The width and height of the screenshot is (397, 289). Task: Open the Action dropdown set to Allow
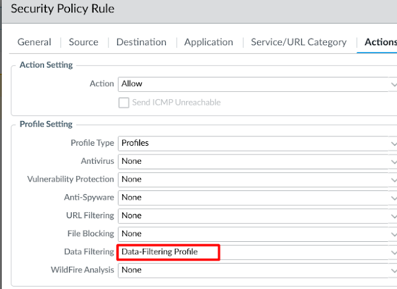pos(254,84)
